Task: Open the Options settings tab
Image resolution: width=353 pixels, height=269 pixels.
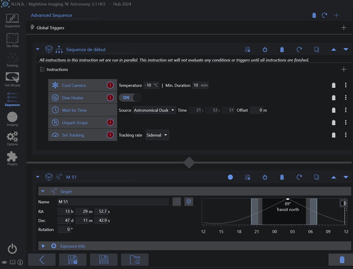Action: (12, 139)
